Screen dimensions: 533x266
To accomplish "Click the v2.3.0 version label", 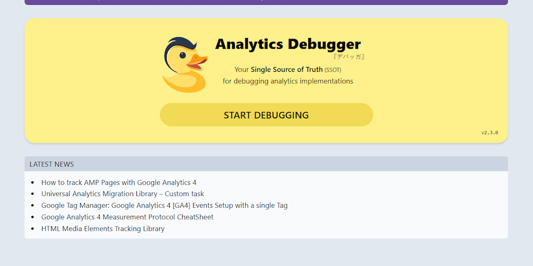I will click(x=489, y=132).
